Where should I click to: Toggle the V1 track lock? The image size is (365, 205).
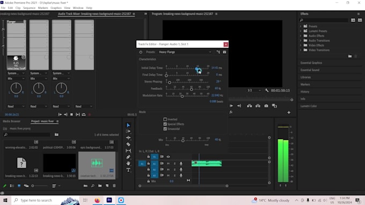(x=149, y=157)
